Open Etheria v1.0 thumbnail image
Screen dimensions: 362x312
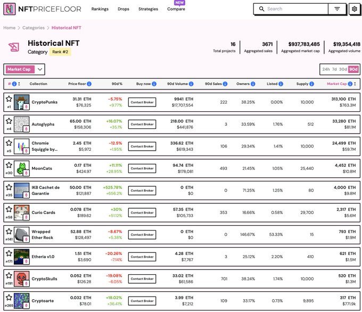pos(21,257)
